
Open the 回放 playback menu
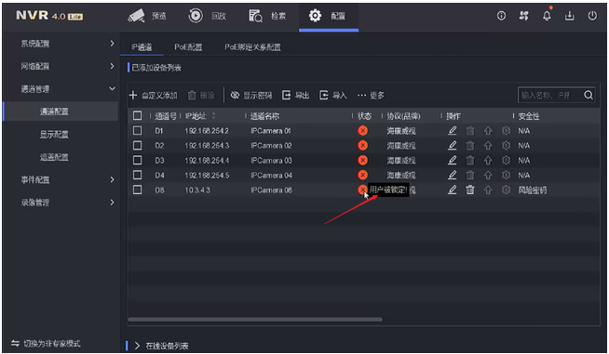click(x=208, y=16)
